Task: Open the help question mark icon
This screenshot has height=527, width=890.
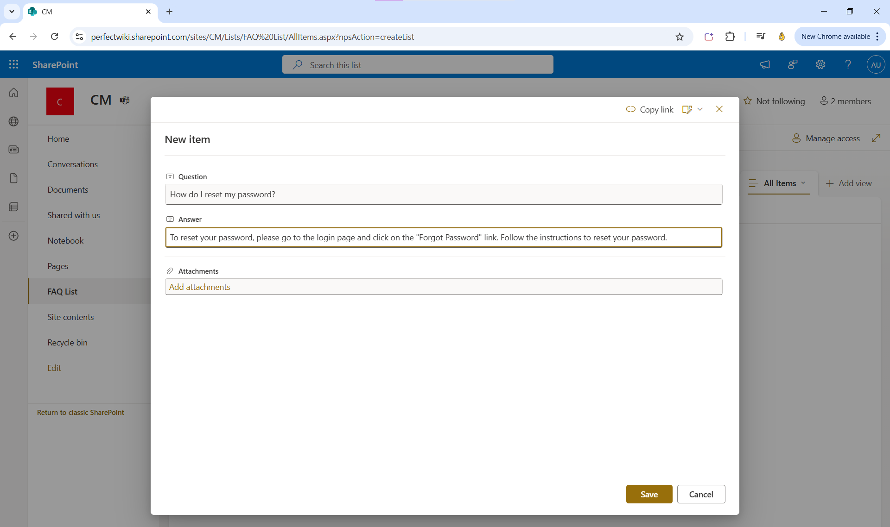Action: 848,64
